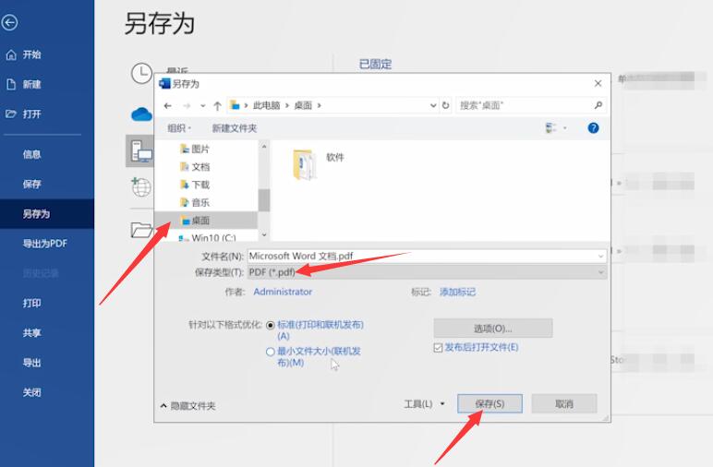Go forward in the dialog navigation
Viewport: 713px width, 467px height.
click(x=187, y=106)
